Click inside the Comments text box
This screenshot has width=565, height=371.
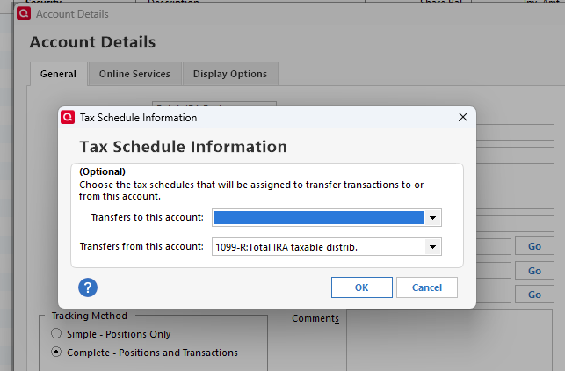tap(449, 340)
